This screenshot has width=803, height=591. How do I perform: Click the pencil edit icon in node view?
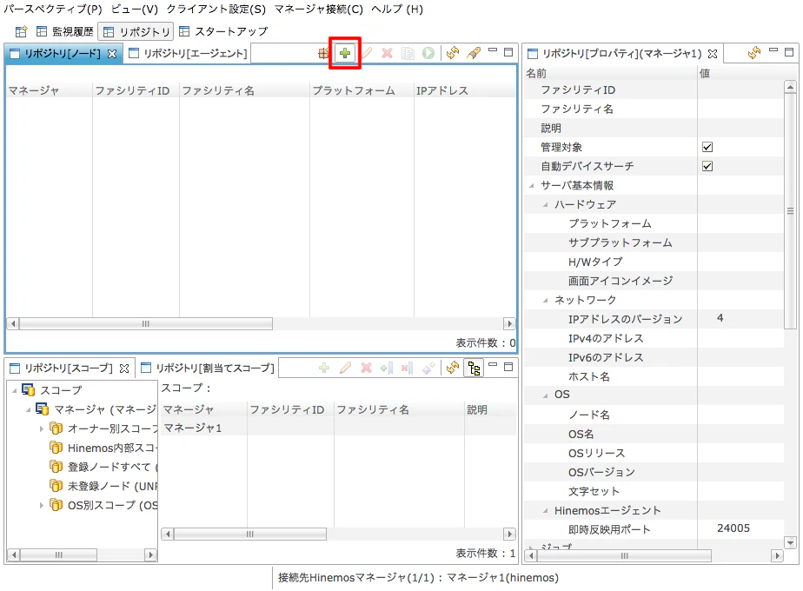coord(367,53)
